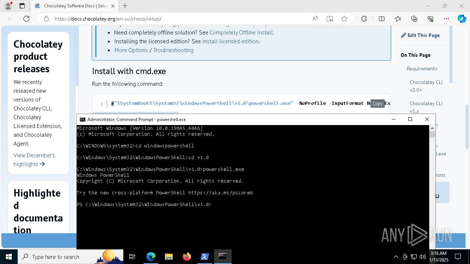Open Edge Settings and more menu
The width and height of the screenshot is (470, 264).
[446, 19]
